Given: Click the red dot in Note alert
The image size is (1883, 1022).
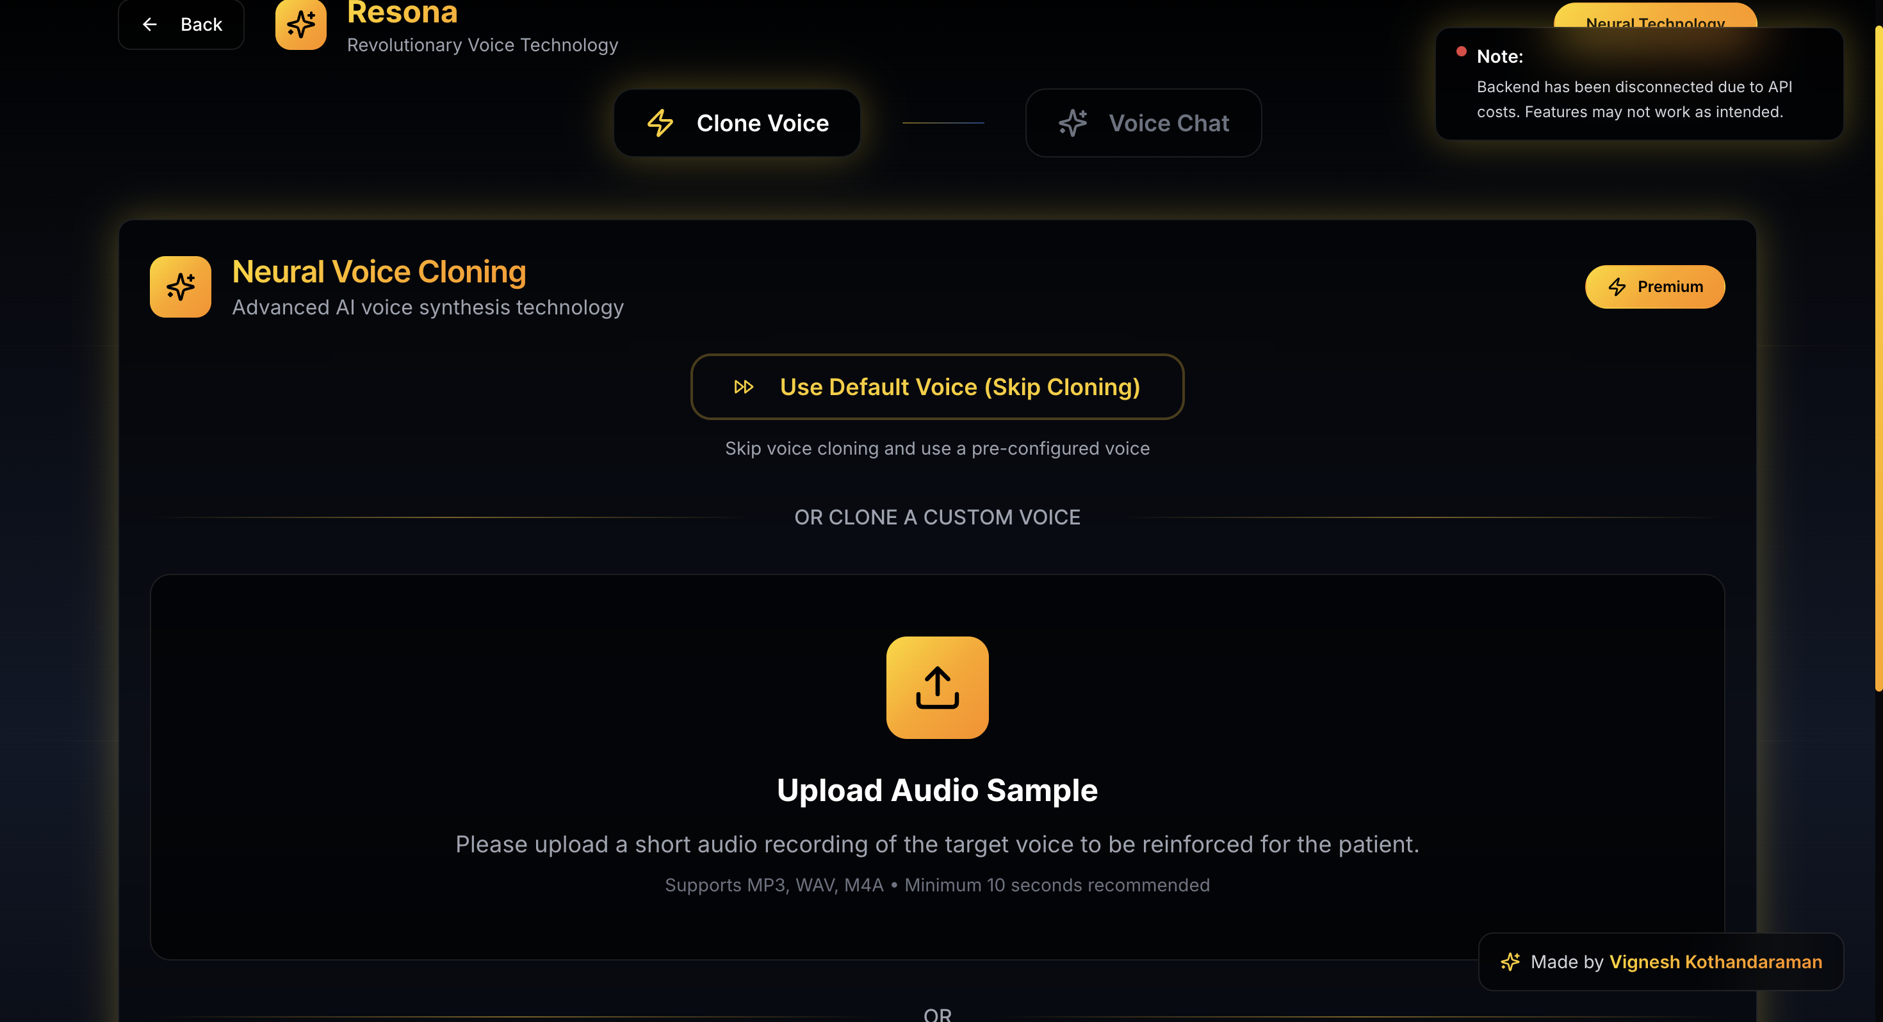Looking at the screenshot, I should pos(1461,51).
